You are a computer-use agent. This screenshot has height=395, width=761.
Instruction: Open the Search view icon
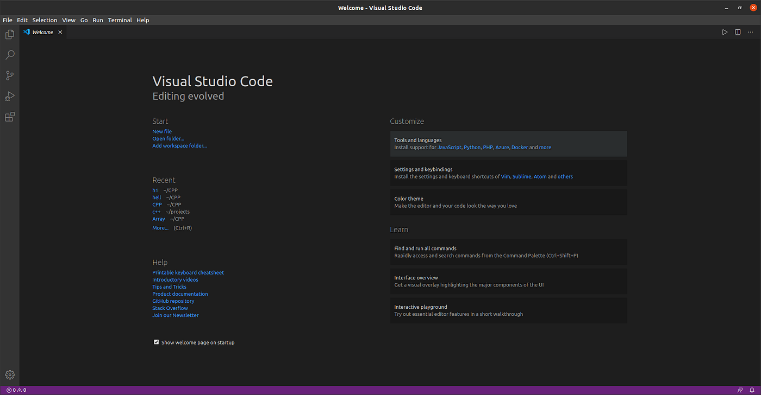(x=10, y=55)
